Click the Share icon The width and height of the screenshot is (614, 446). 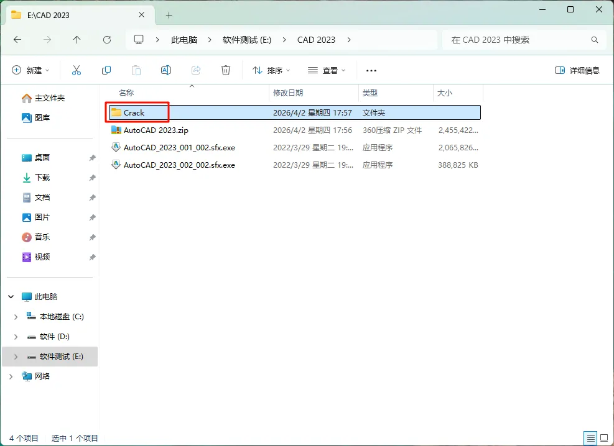coord(196,70)
